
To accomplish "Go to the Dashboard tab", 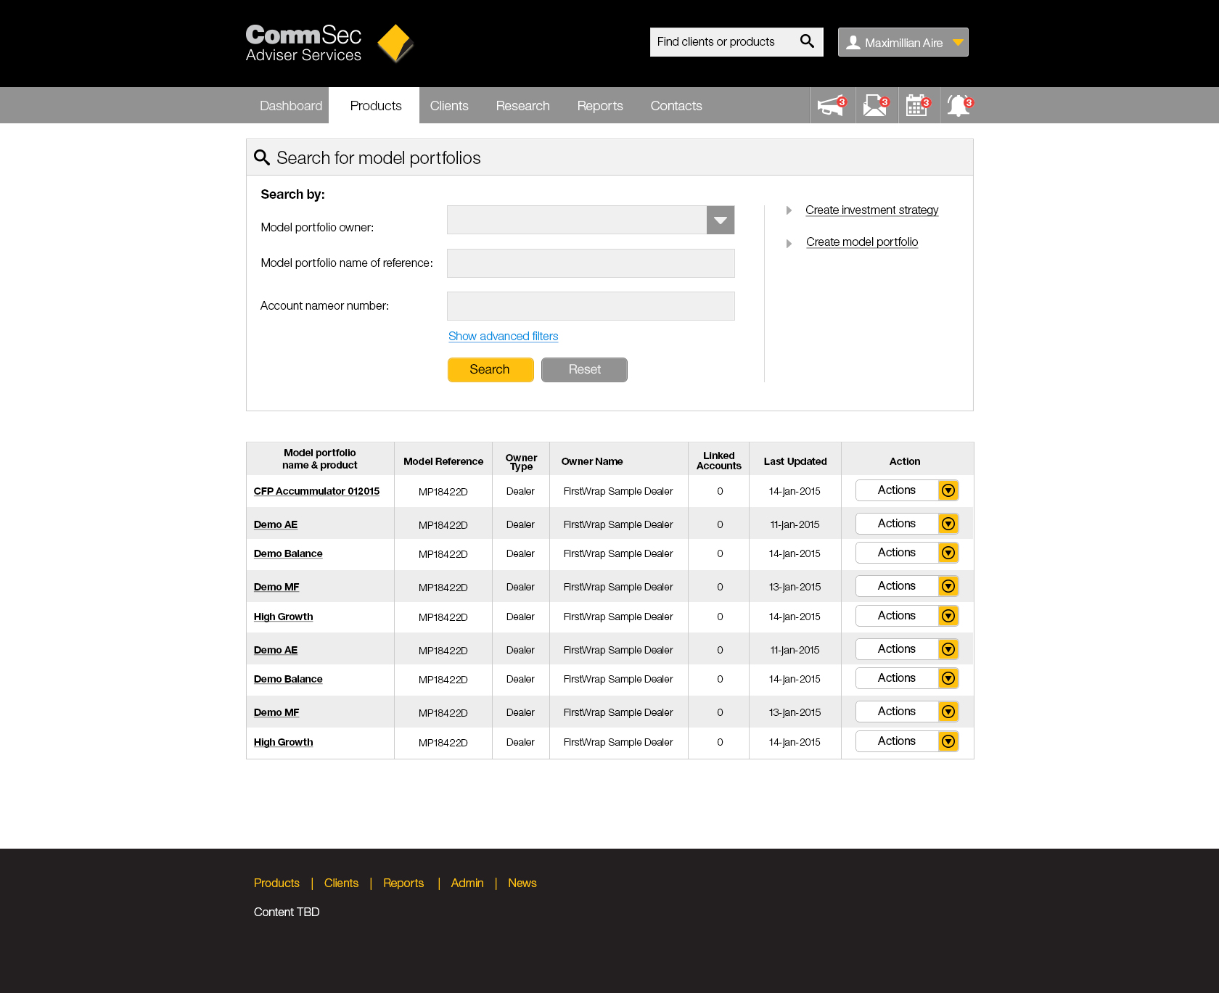I will pos(291,106).
